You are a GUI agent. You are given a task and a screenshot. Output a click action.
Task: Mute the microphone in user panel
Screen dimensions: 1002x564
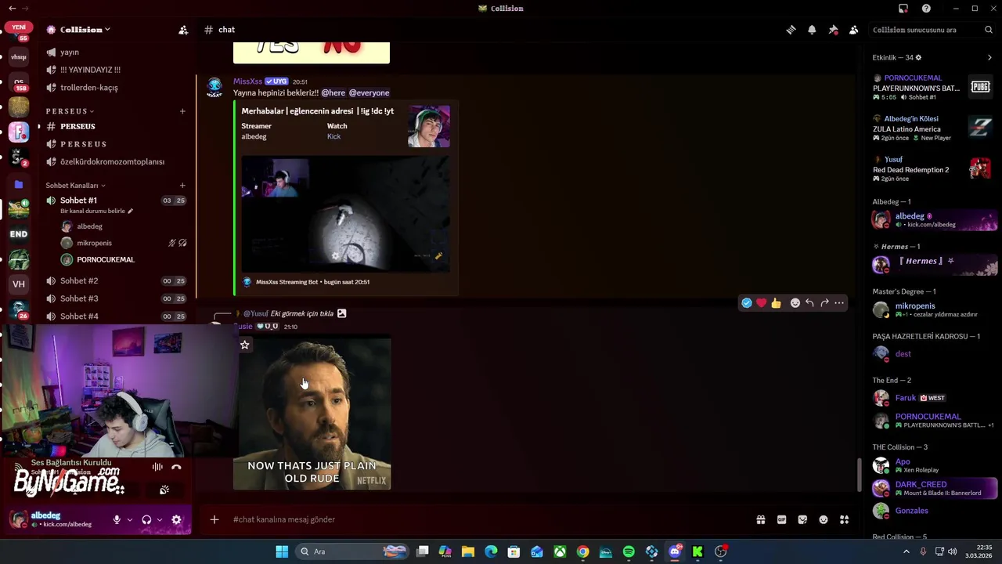click(117, 520)
